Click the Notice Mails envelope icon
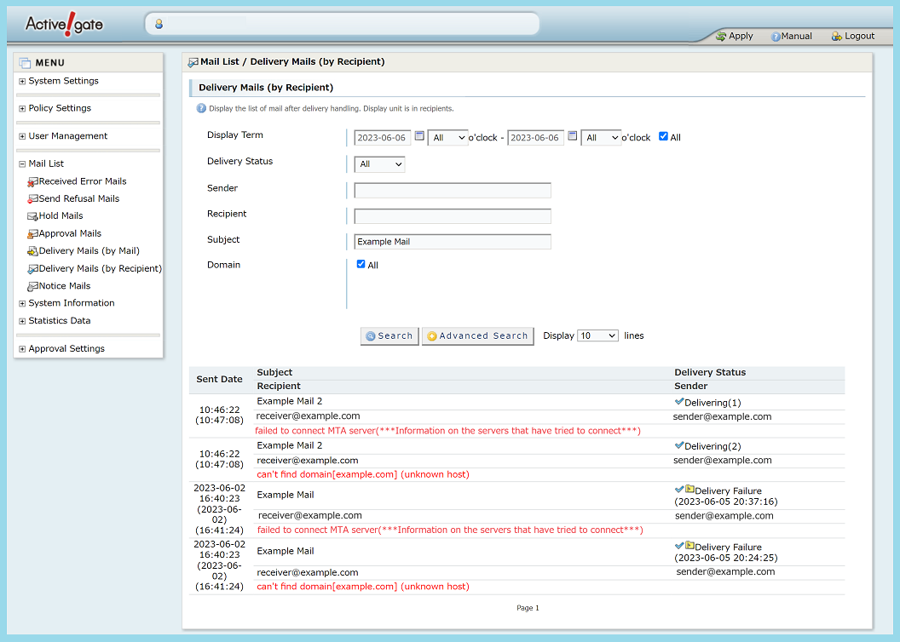Viewport: 900px width, 642px height. pyautogui.click(x=32, y=286)
